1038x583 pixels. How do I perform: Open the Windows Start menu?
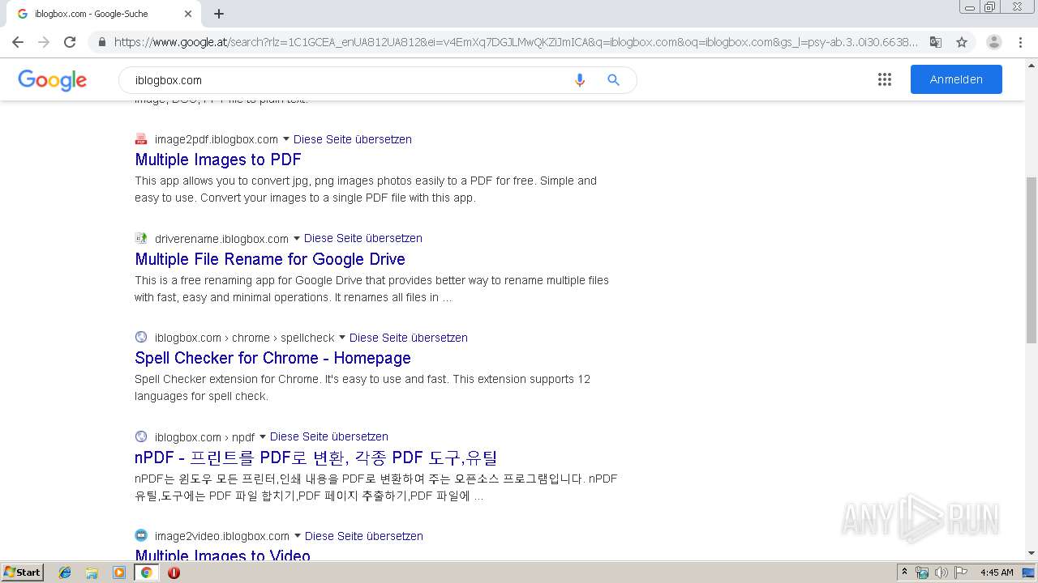pos(22,572)
